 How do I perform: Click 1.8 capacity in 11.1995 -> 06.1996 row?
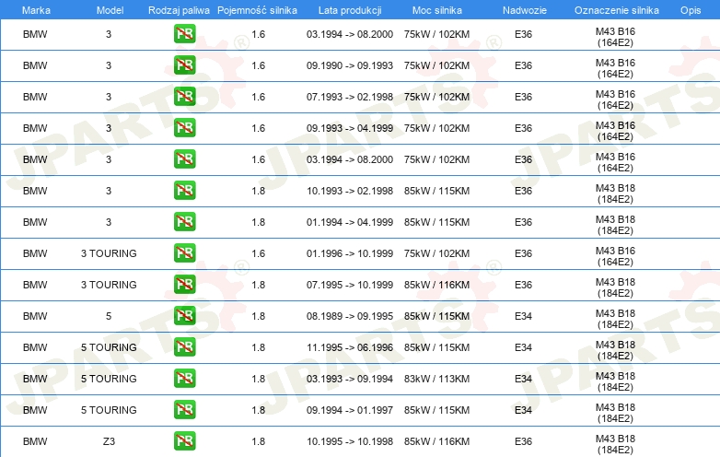coord(259,347)
